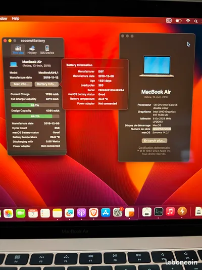Click the 84.7% design capacity bar

[x=35, y=116]
